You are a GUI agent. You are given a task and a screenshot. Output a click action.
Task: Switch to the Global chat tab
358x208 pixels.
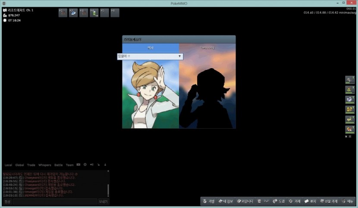tap(19, 165)
